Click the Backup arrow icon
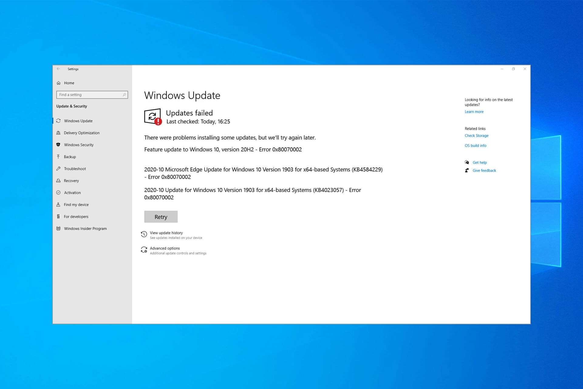This screenshot has width=583, height=389. [58, 157]
